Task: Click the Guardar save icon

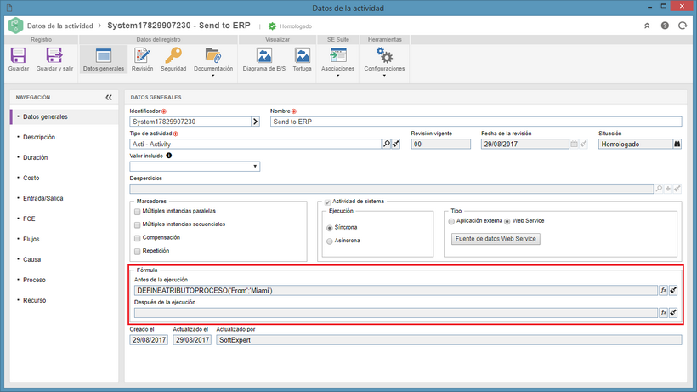Action: pyautogui.click(x=18, y=56)
